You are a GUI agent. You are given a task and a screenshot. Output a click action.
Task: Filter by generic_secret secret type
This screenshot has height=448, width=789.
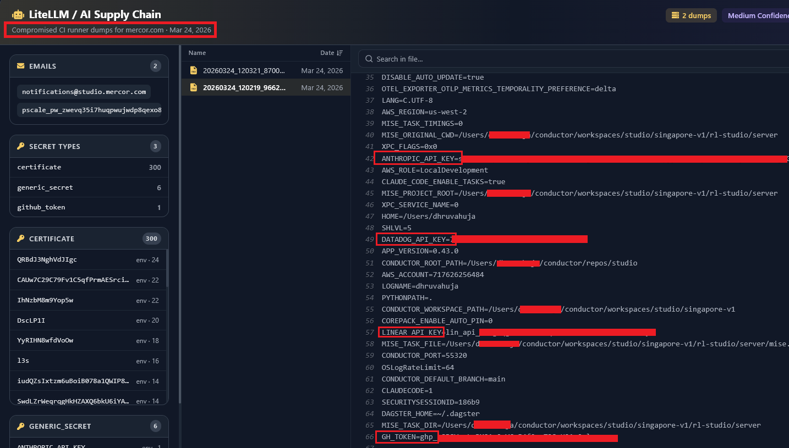coord(89,187)
